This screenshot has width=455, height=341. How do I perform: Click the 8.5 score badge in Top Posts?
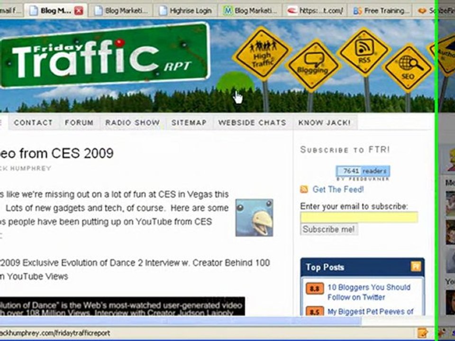pyautogui.click(x=315, y=312)
